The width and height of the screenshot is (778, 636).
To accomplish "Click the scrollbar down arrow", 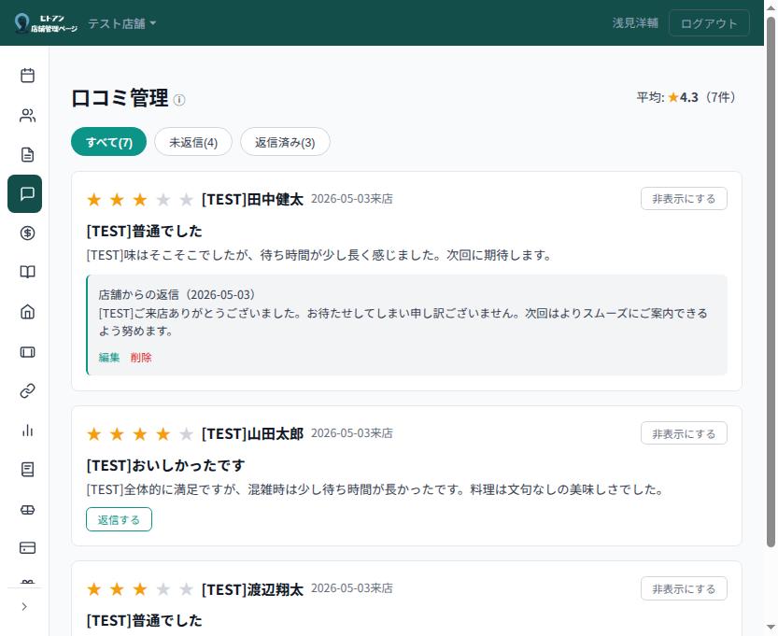I will click(x=771, y=627).
